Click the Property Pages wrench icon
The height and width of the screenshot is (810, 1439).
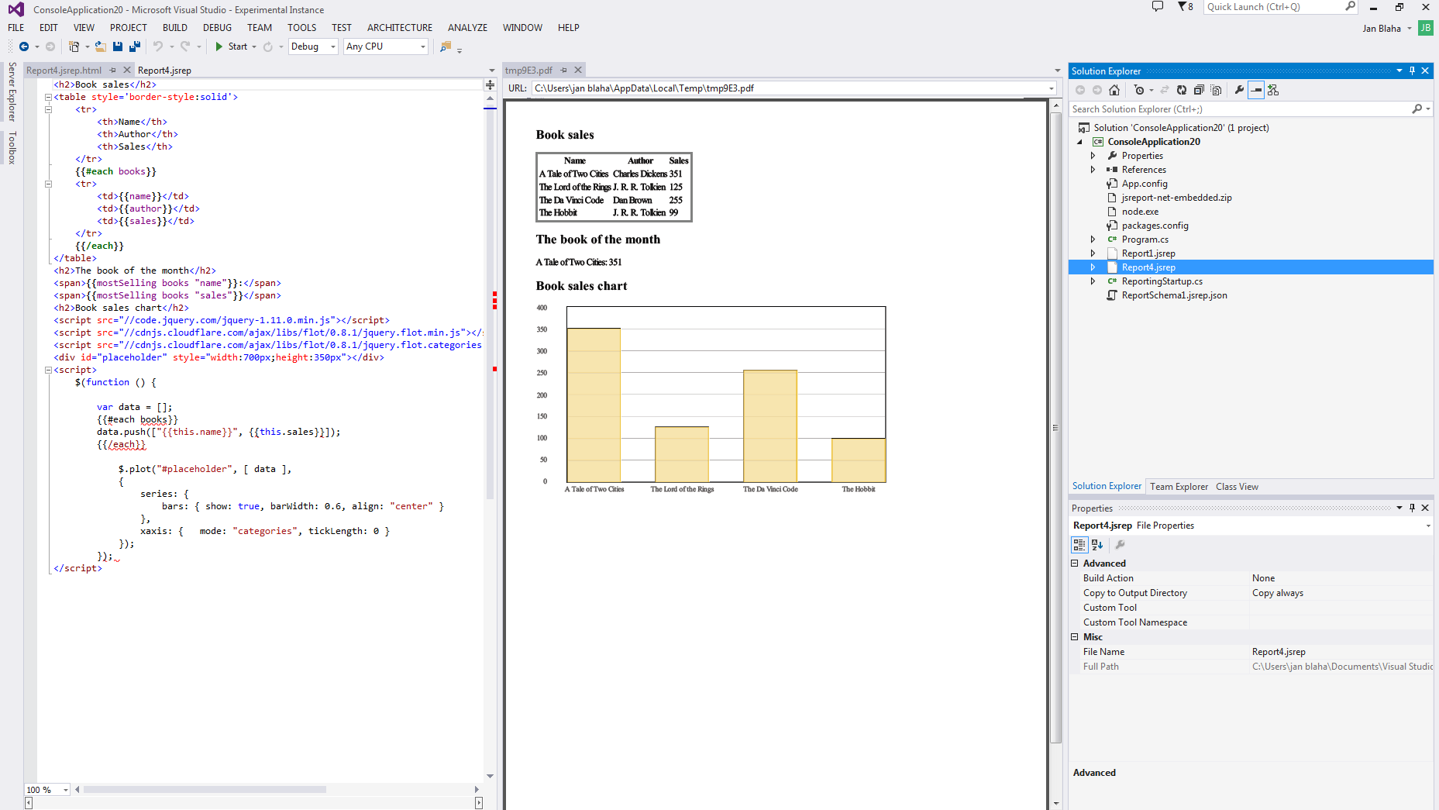[1120, 545]
